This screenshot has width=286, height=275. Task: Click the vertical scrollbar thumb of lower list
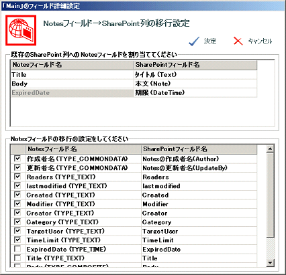click(271, 195)
